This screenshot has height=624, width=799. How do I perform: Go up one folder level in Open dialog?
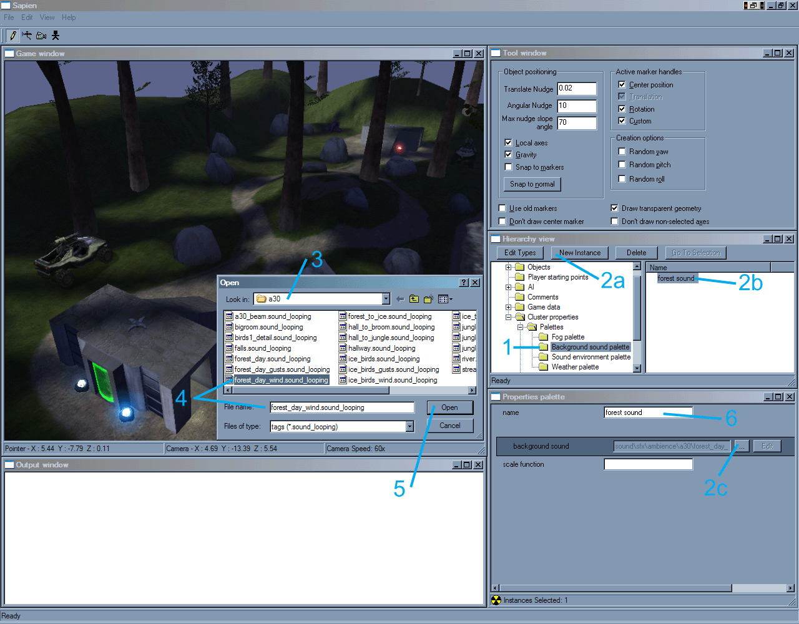414,299
